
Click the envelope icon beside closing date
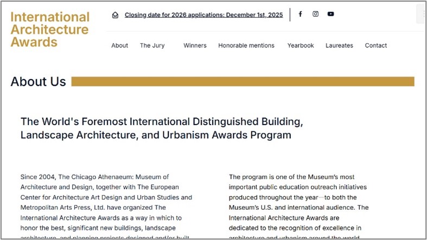click(115, 15)
